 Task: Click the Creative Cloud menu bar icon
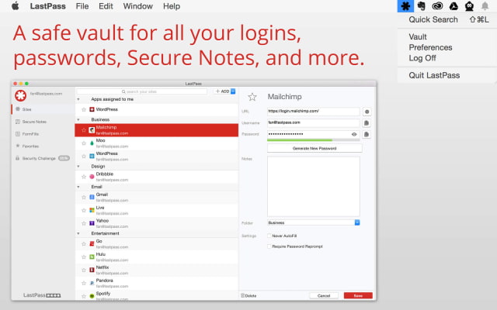tap(437, 6)
